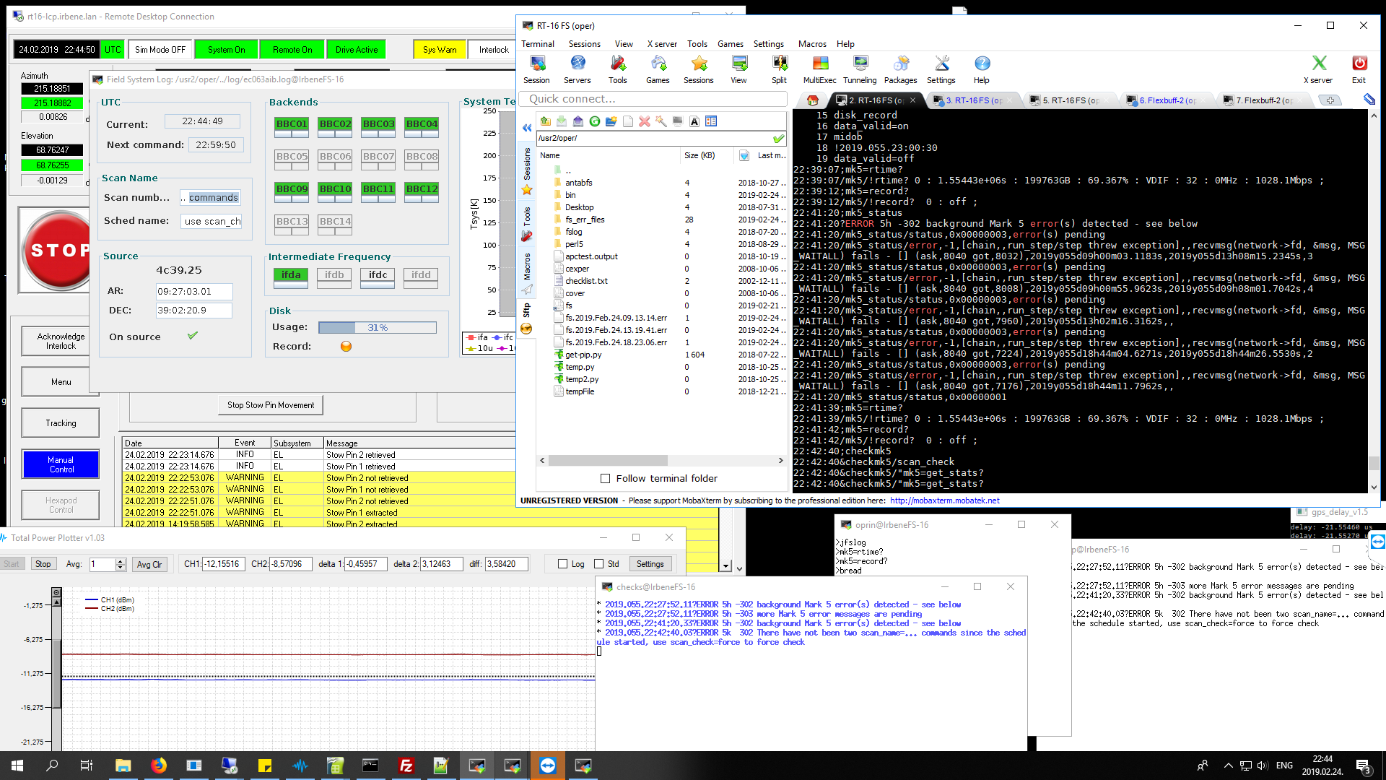1386x780 pixels.
Task: Click the red delete file icon
Action: pos(644,121)
